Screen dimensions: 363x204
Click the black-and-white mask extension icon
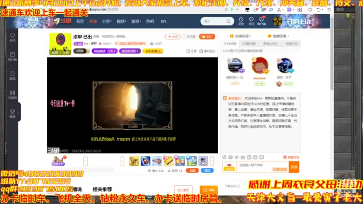click(247, 10)
